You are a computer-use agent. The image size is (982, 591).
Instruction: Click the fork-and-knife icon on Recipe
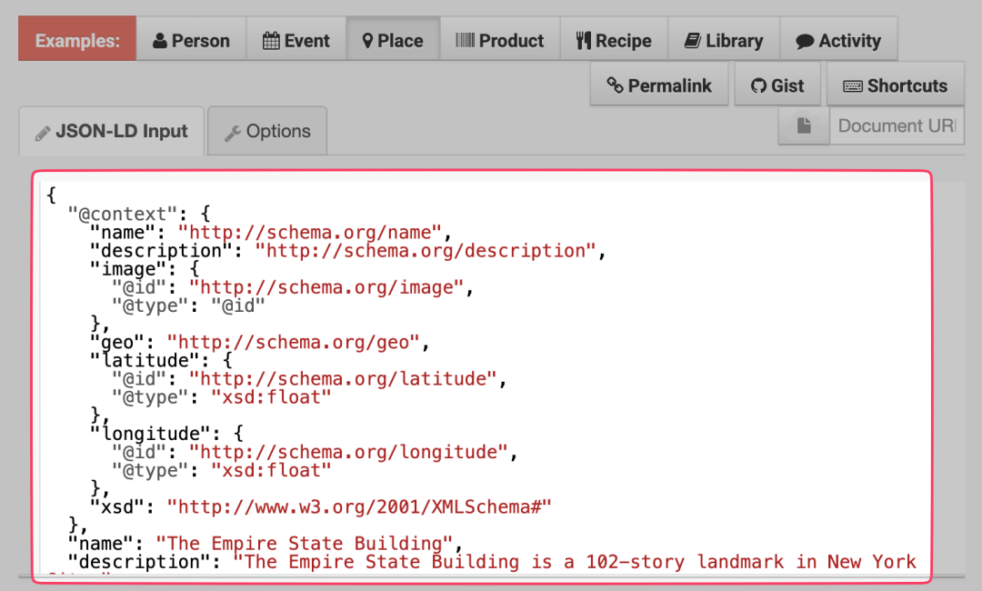(x=583, y=41)
